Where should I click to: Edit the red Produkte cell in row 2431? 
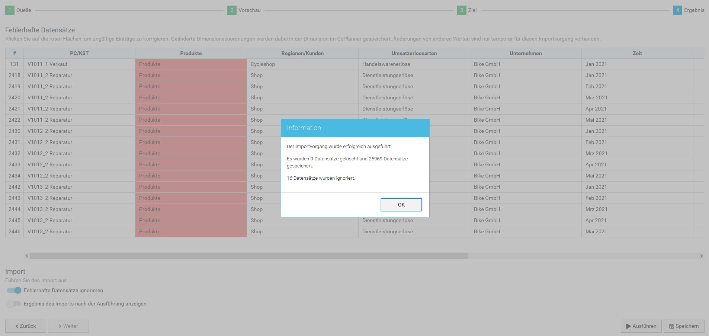[x=191, y=142]
